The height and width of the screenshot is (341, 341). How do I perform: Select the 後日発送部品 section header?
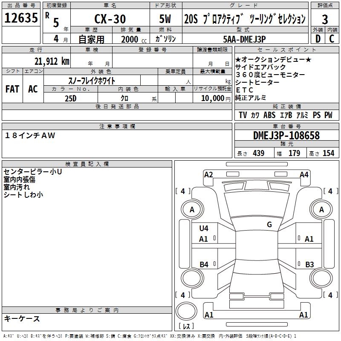tap(117, 106)
